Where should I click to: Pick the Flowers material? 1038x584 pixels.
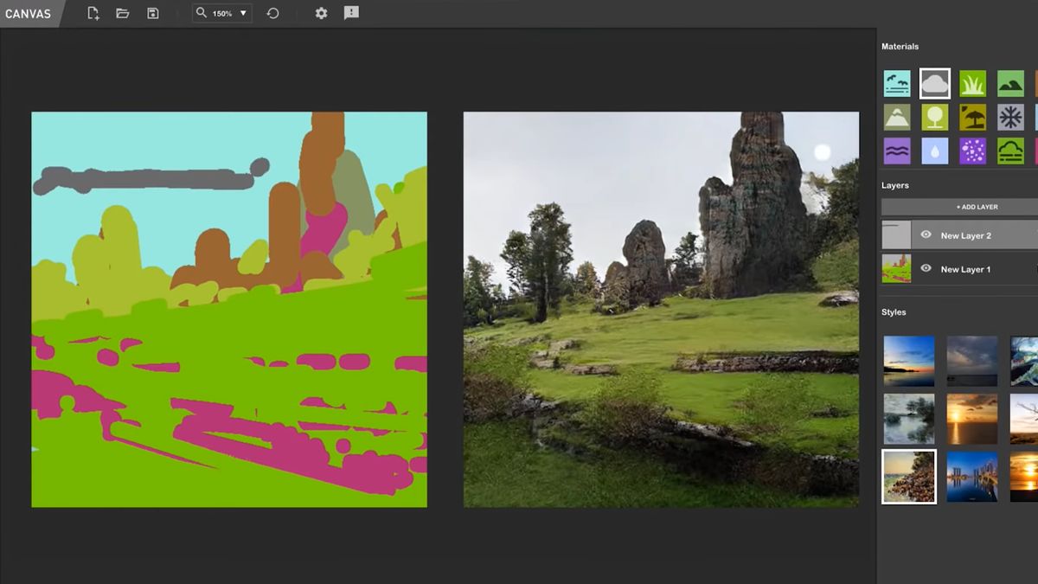coord(973,151)
